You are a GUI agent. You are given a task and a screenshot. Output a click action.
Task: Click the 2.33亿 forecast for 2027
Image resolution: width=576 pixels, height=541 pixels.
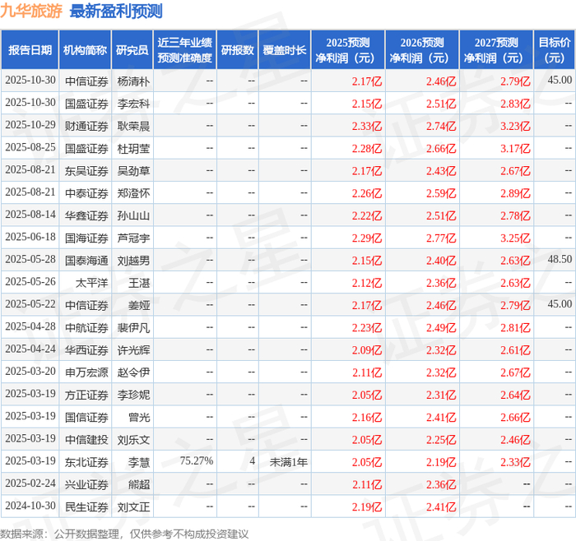pyautogui.click(x=515, y=462)
